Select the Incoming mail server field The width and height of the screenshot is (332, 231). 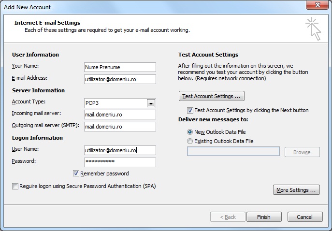tap(120, 115)
